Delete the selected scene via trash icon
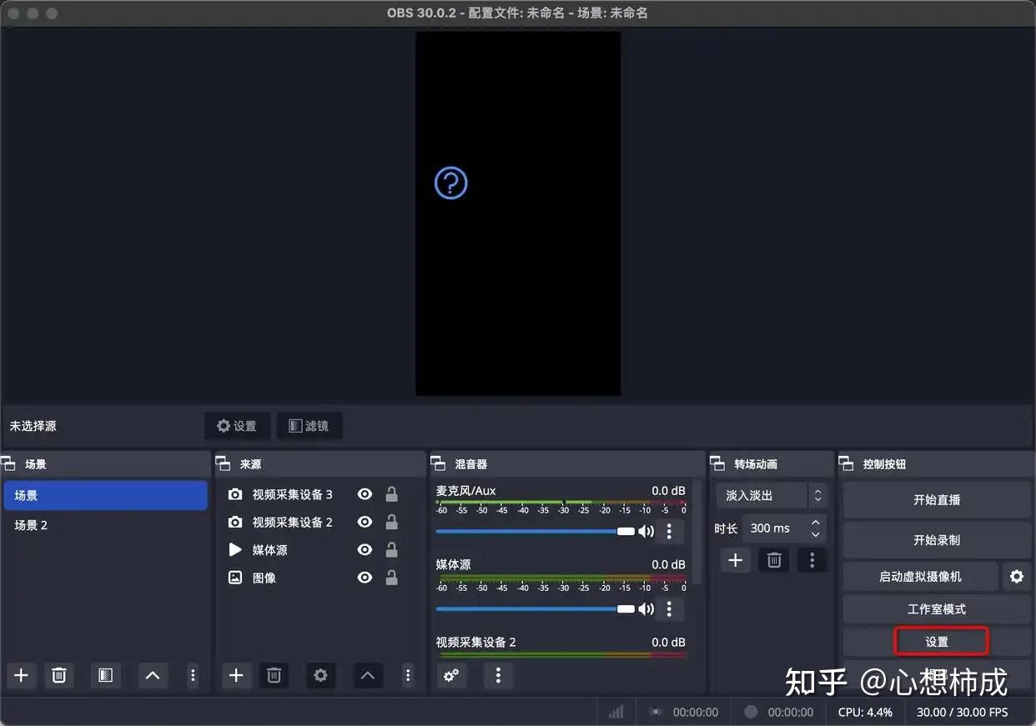This screenshot has width=1036, height=726. point(58,676)
